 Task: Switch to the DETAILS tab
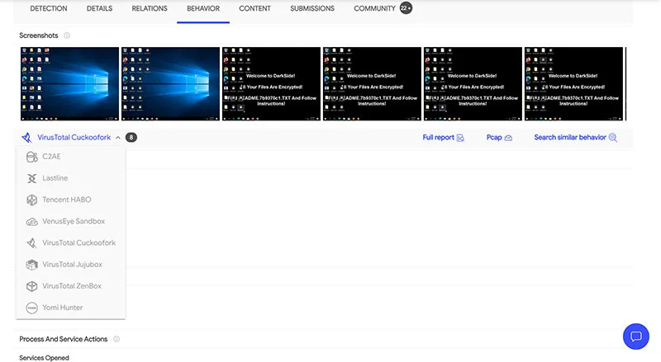(x=99, y=8)
